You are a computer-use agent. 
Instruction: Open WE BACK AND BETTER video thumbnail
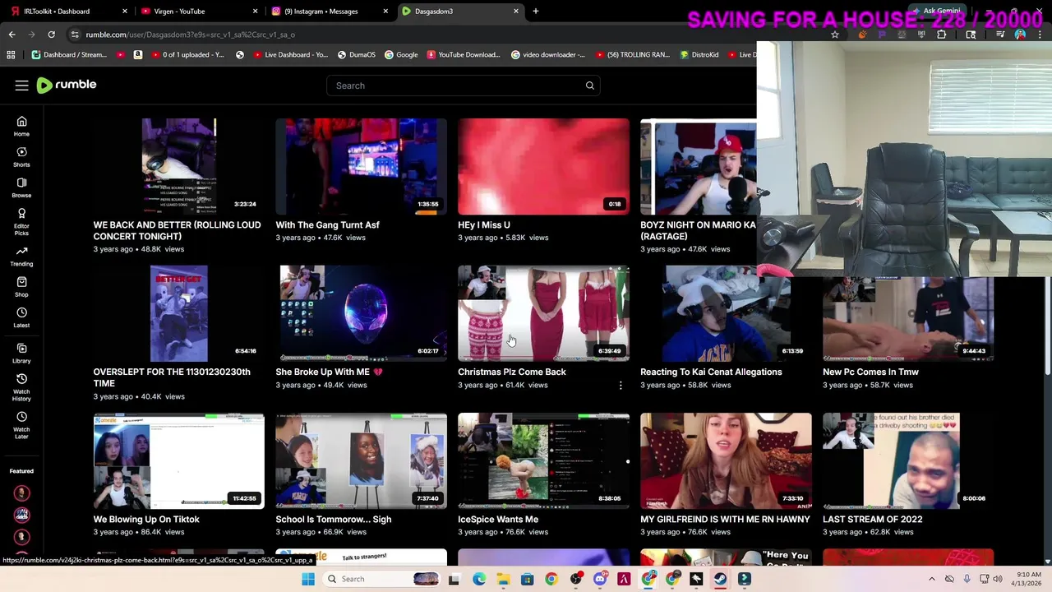coord(179,166)
